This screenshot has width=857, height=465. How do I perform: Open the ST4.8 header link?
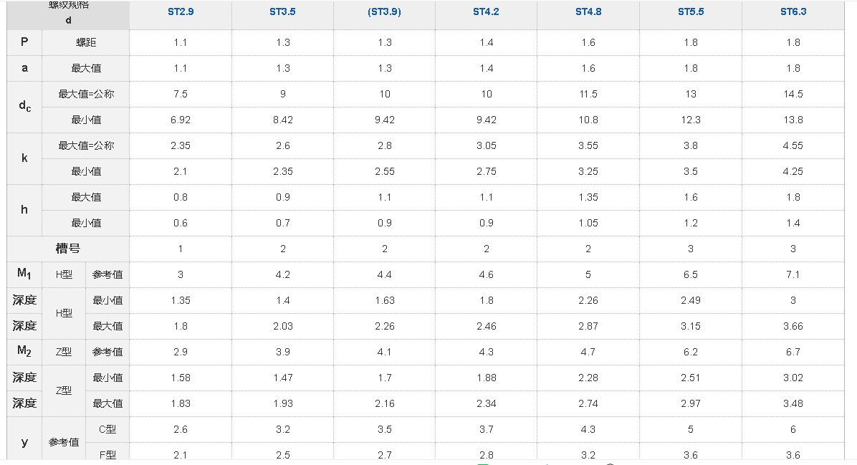(588, 12)
